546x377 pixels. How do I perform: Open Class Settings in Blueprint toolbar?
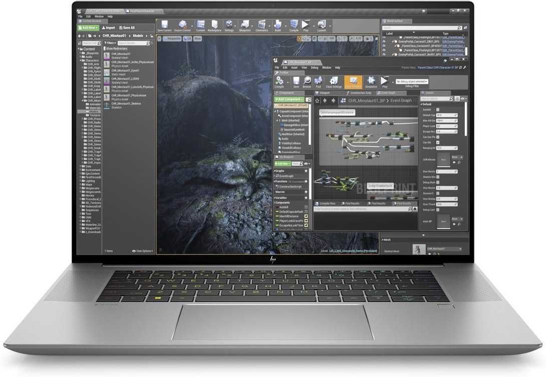click(x=334, y=82)
